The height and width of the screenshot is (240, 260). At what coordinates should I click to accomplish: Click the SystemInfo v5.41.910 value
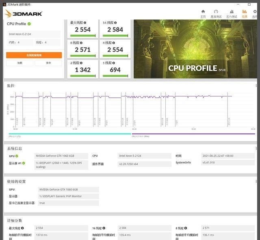click(x=227, y=163)
